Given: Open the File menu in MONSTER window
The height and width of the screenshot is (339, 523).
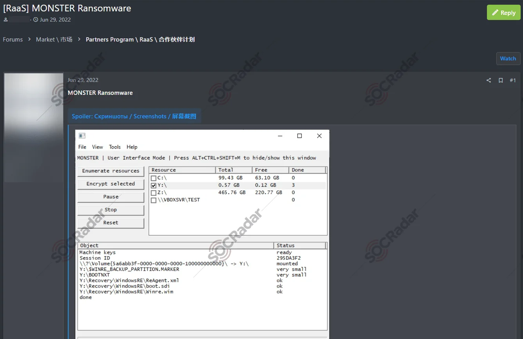Looking at the screenshot, I should click(82, 147).
